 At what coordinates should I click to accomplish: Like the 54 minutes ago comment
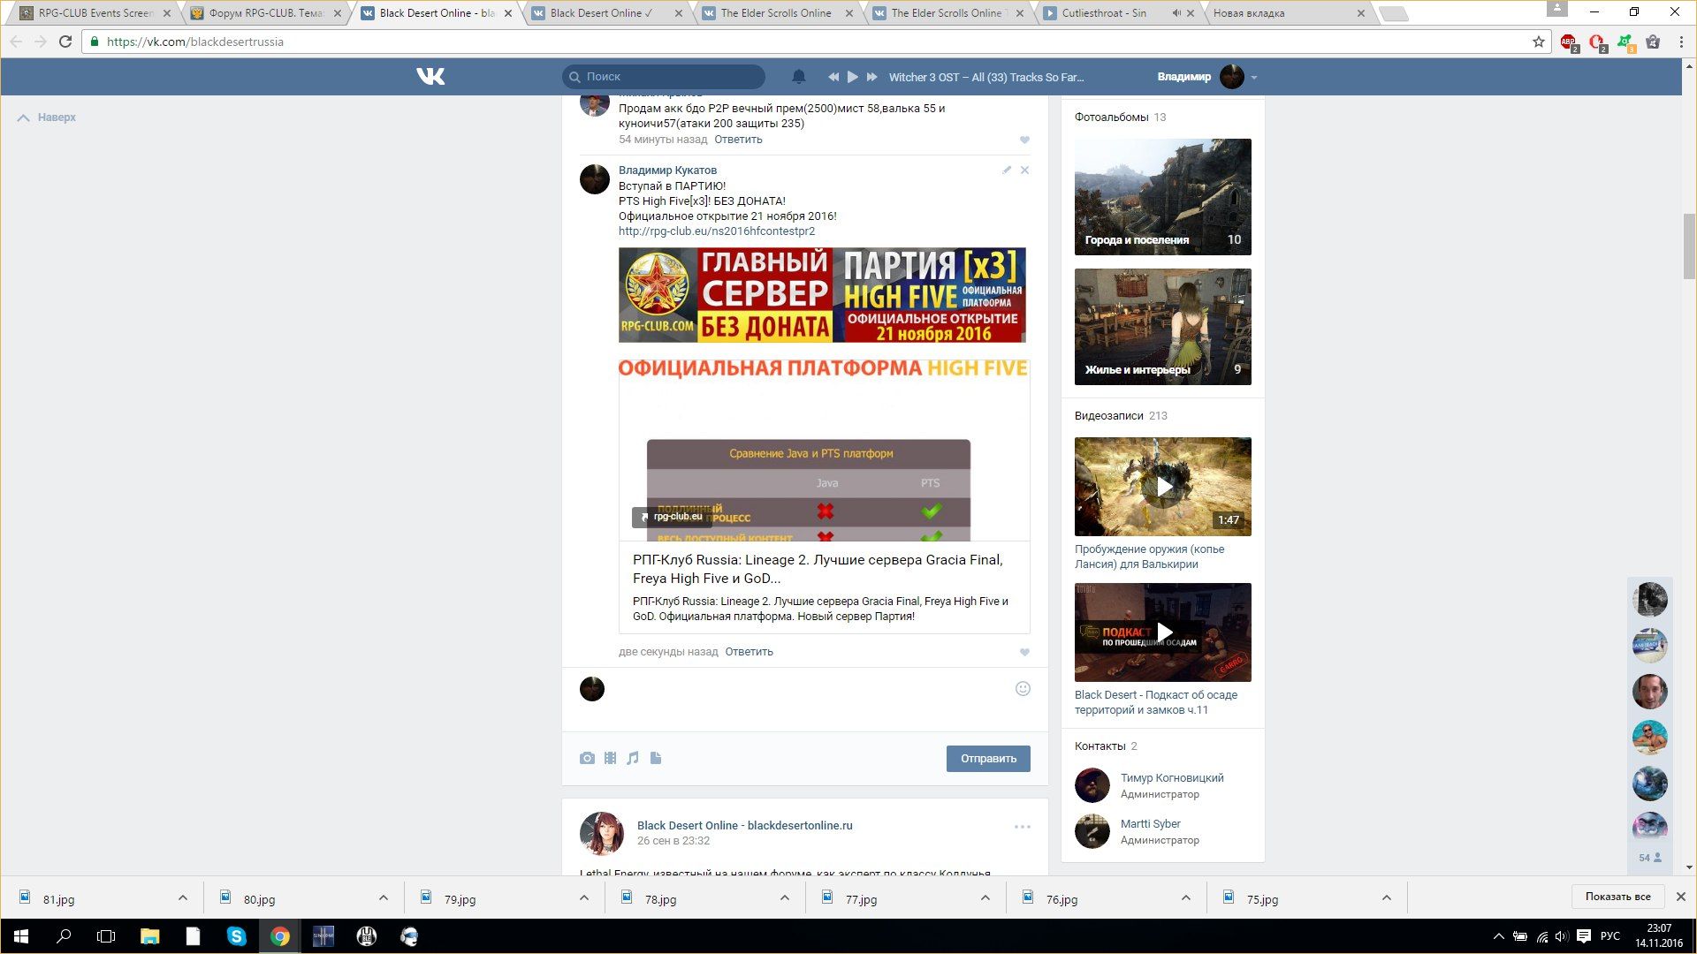point(1024,140)
